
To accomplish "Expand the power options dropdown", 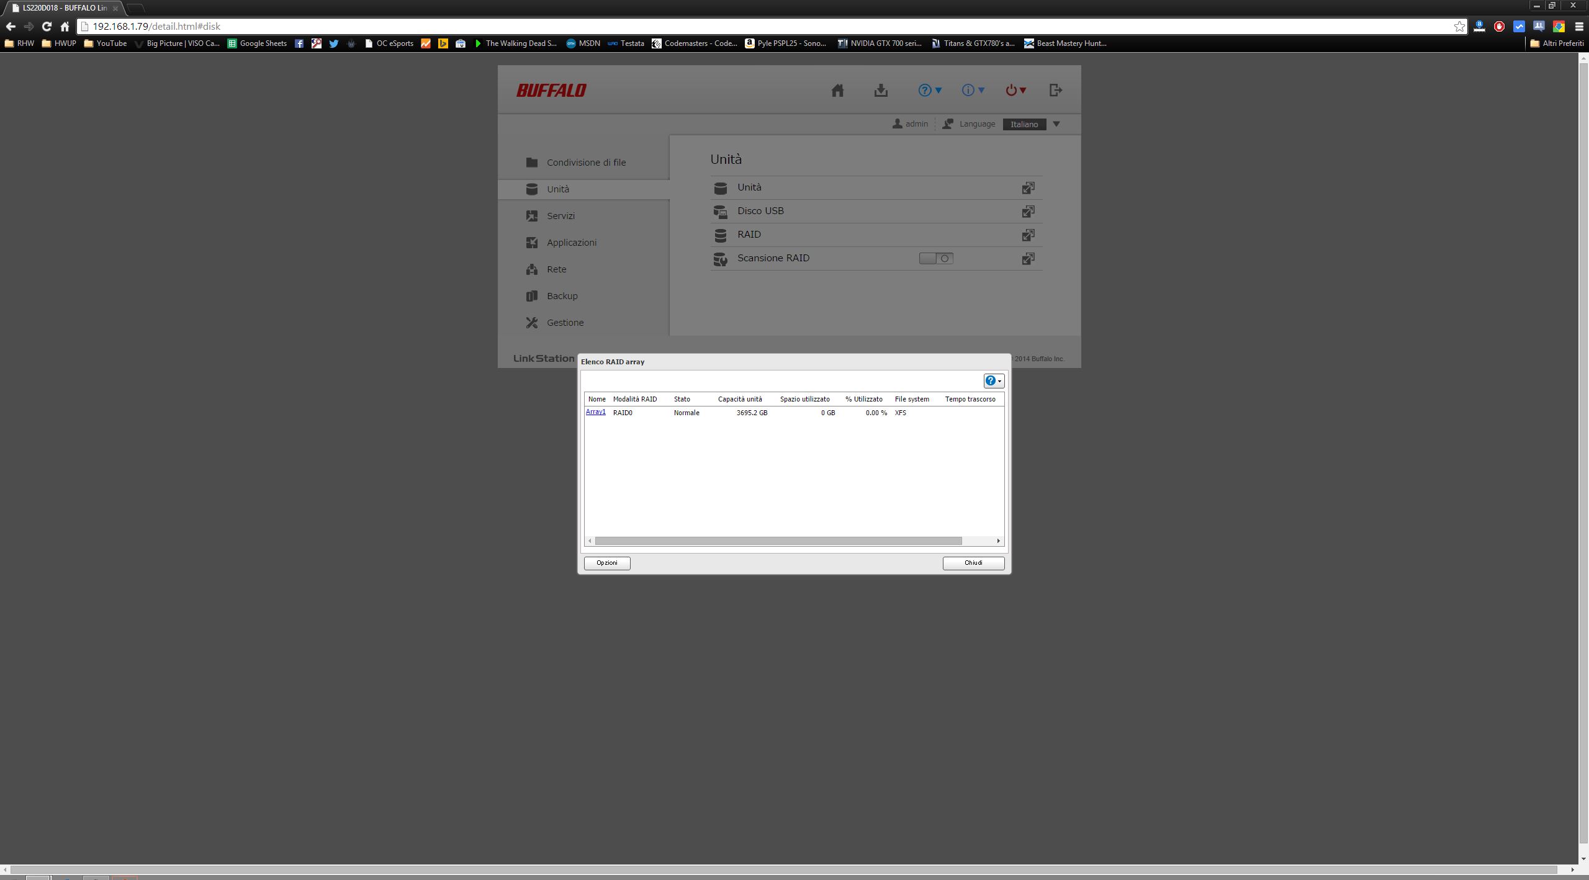I will [1015, 91].
